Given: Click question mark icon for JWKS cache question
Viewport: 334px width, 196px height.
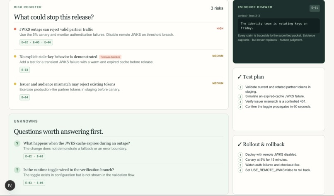Looking at the screenshot, I should click(x=17, y=144).
